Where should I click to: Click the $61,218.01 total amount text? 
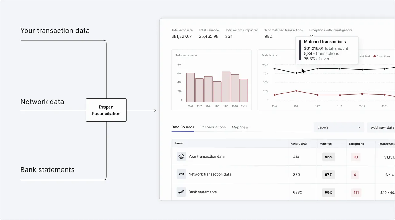[x=326, y=48]
